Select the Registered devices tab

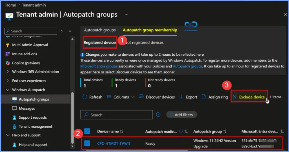coord(100,42)
